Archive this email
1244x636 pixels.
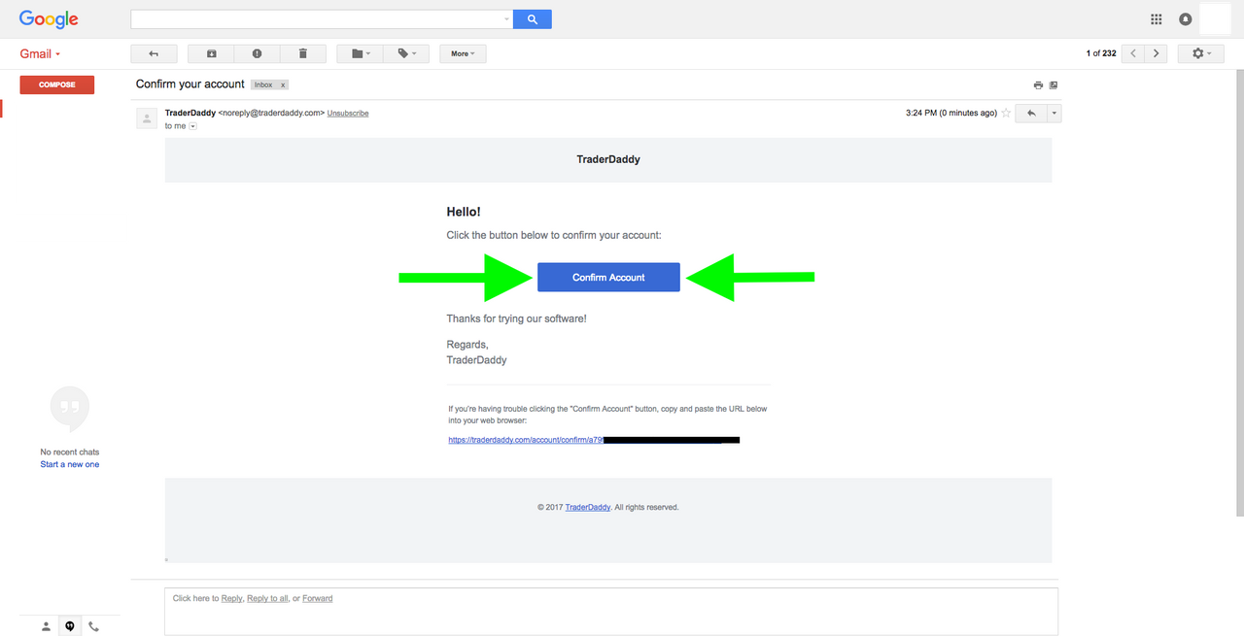click(x=211, y=53)
